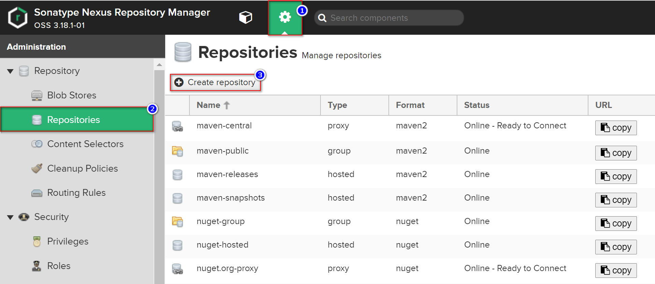The height and width of the screenshot is (284, 655).
Task: Open the maven-releases repository row
Action: [x=410, y=176]
